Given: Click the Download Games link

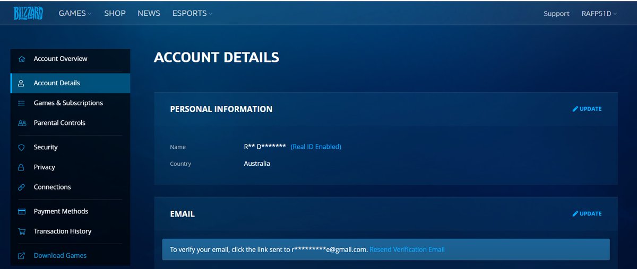Looking at the screenshot, I should click(x=60, y=256).
